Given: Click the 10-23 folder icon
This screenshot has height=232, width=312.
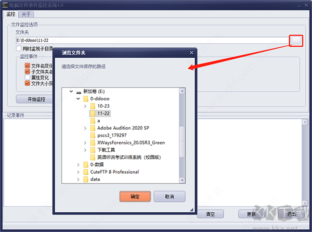Looking at the screenshot, I should [93, 106].
